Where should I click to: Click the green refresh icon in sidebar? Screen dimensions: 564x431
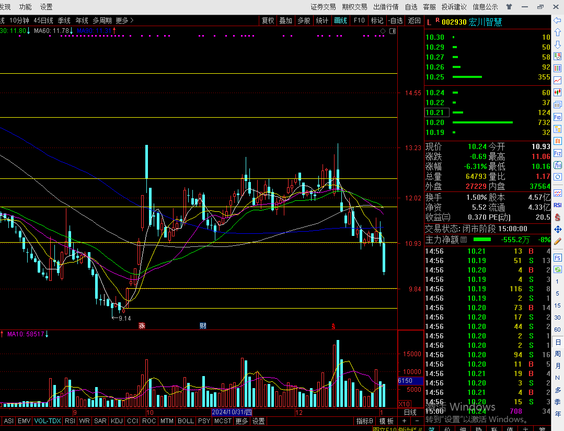[x=558, y=57]
